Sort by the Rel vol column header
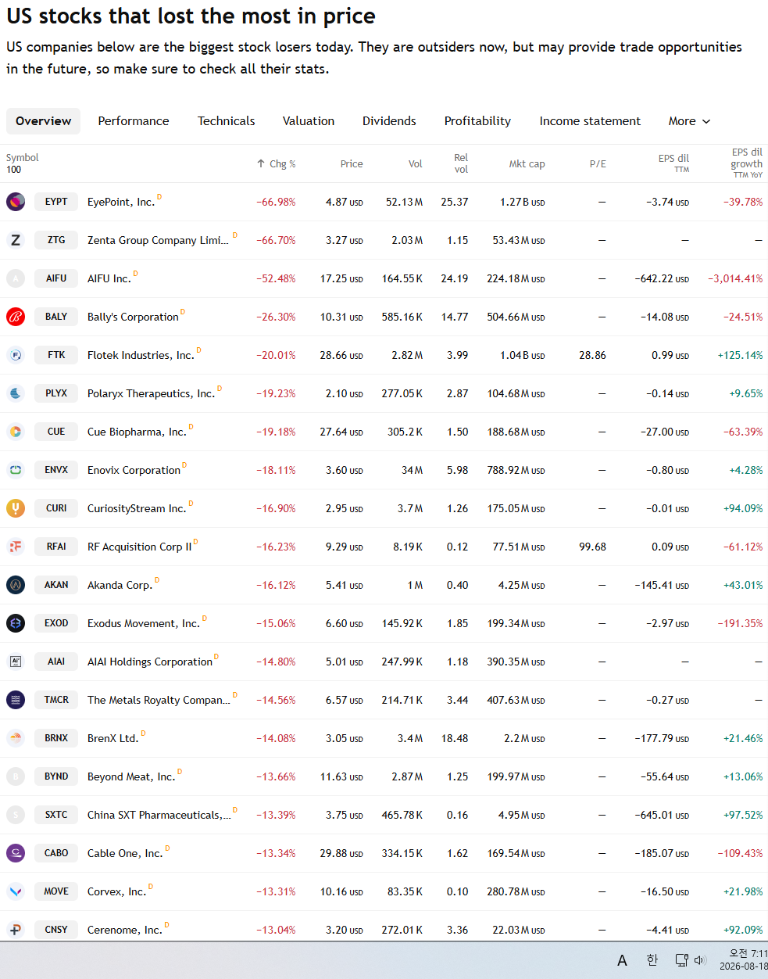768x979 pixels. point(461,163)
